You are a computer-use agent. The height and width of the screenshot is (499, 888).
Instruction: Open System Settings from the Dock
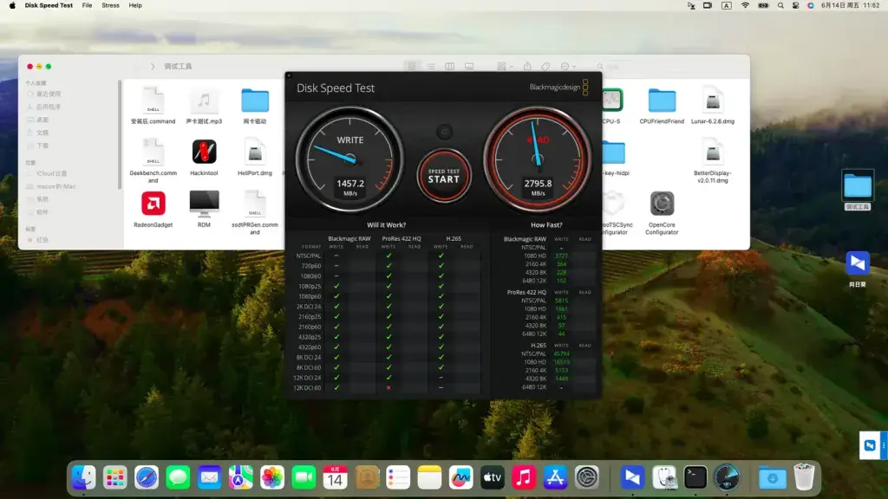coord(587,477)
